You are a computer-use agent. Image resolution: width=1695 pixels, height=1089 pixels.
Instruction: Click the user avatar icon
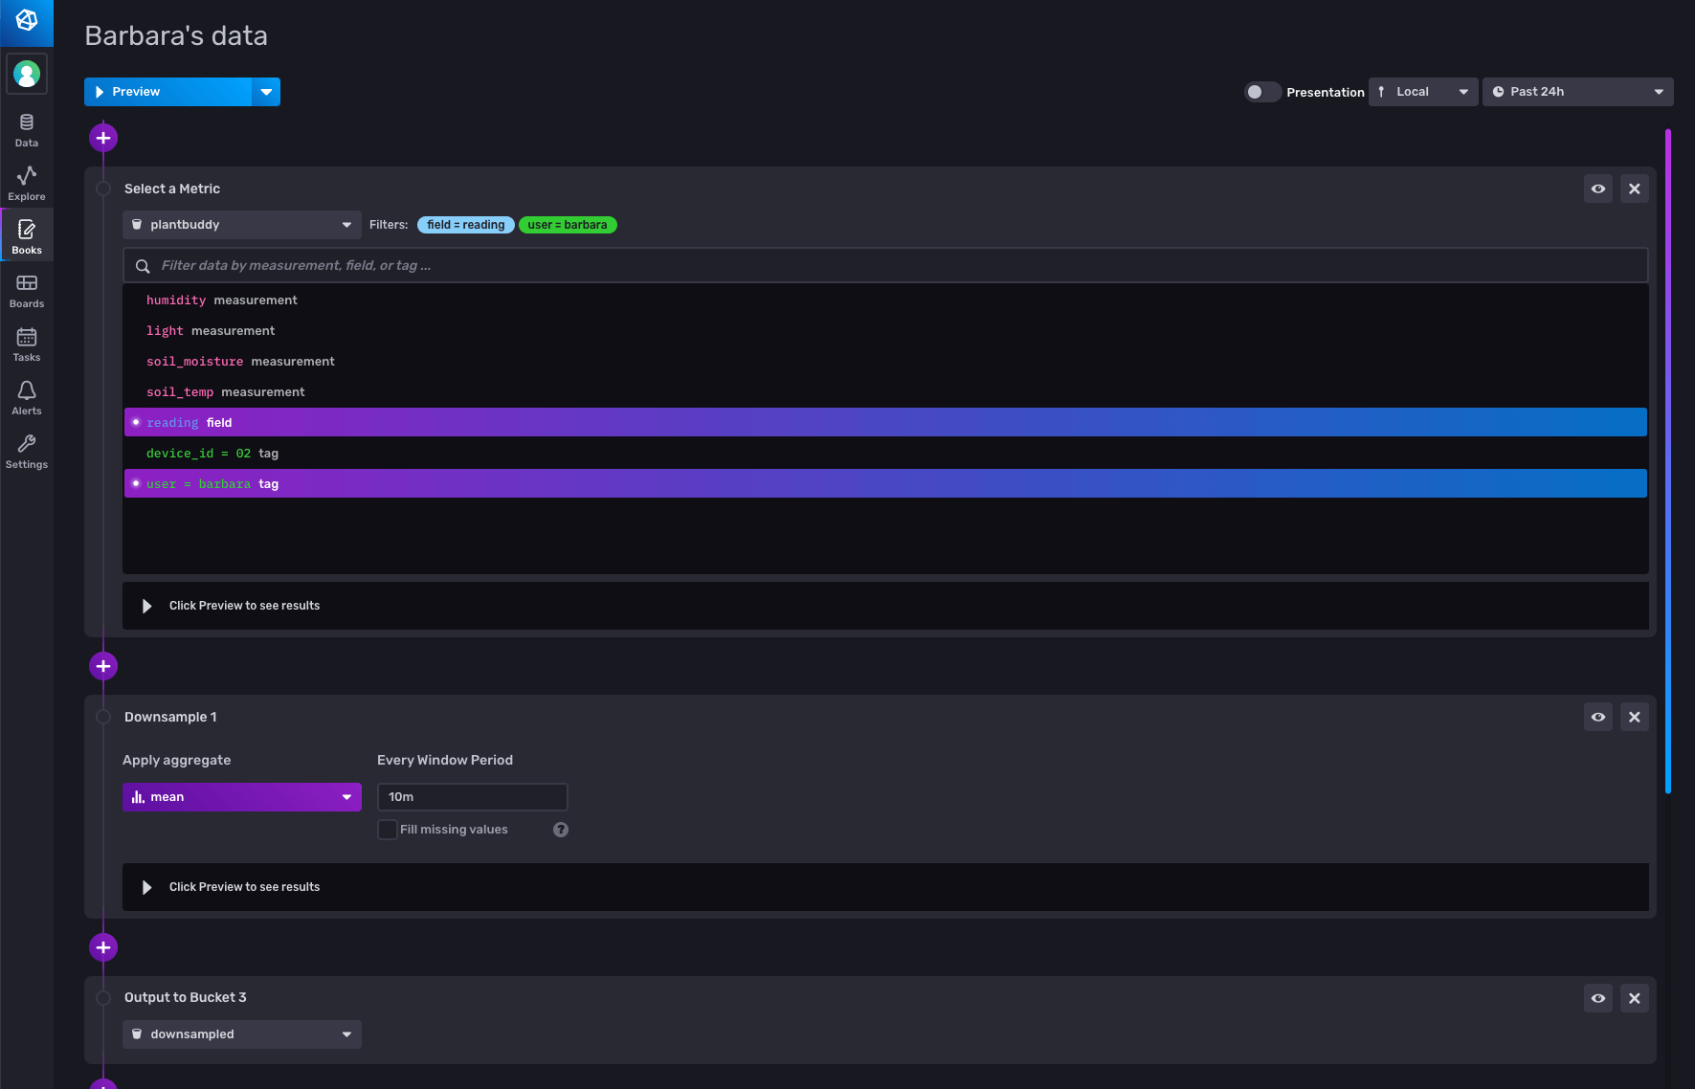[27, 74]
